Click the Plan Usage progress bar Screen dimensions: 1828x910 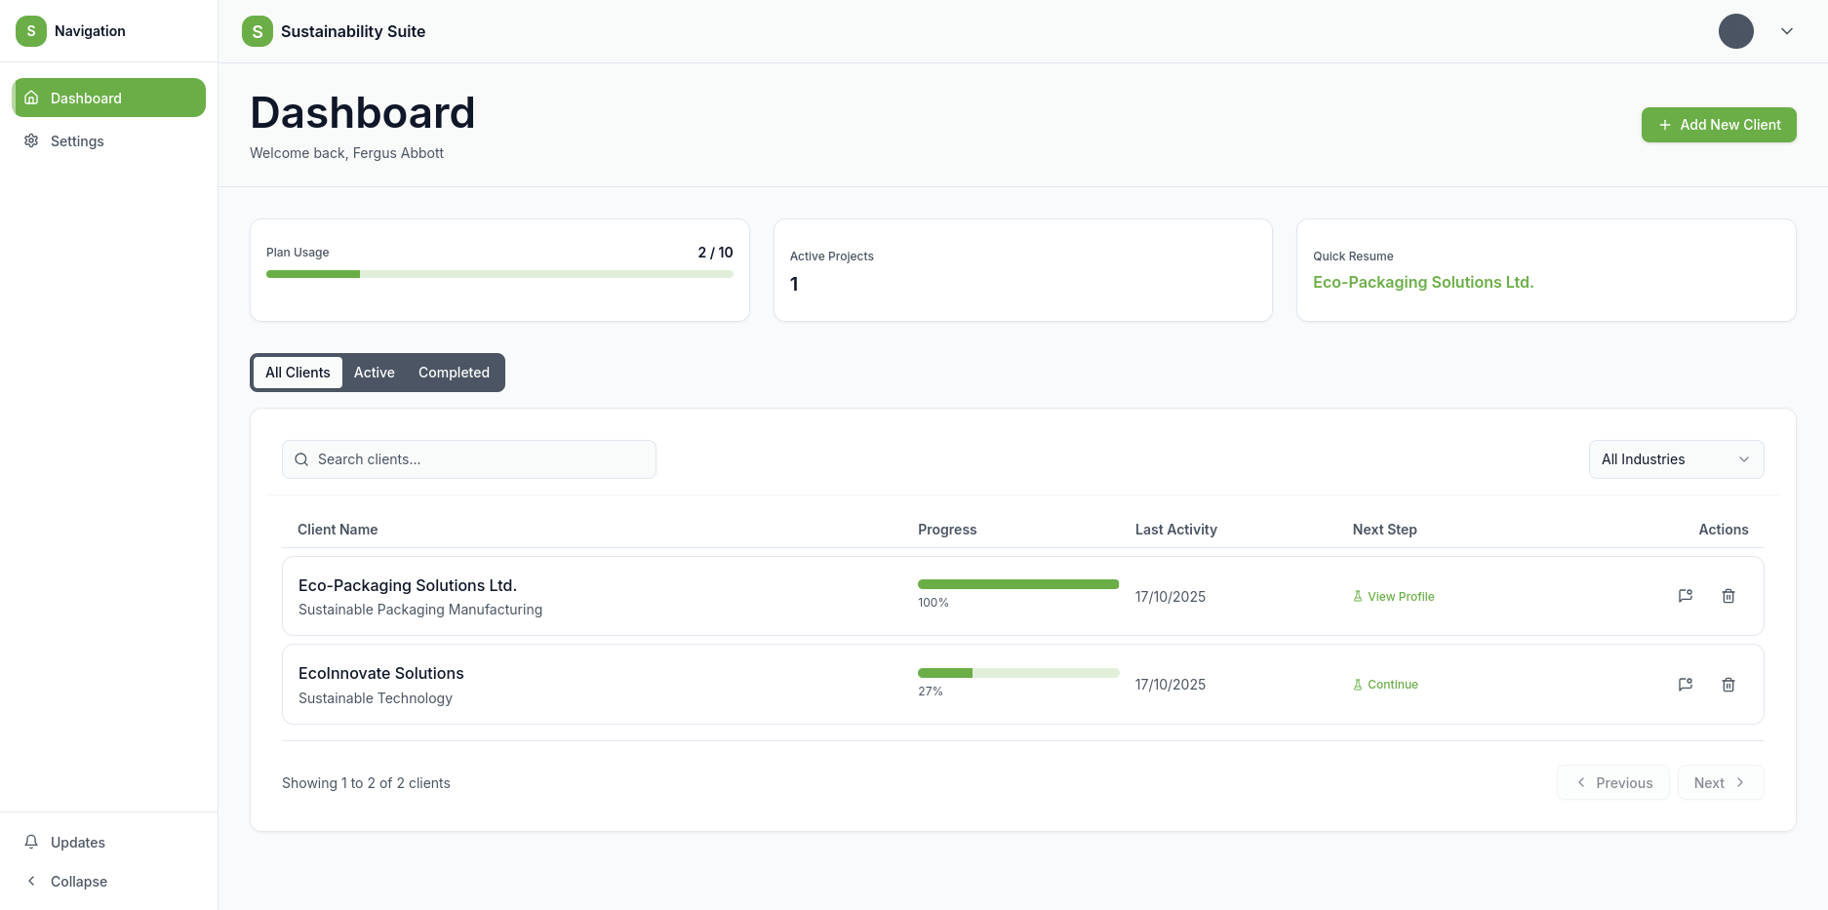(x=499, y=274)
